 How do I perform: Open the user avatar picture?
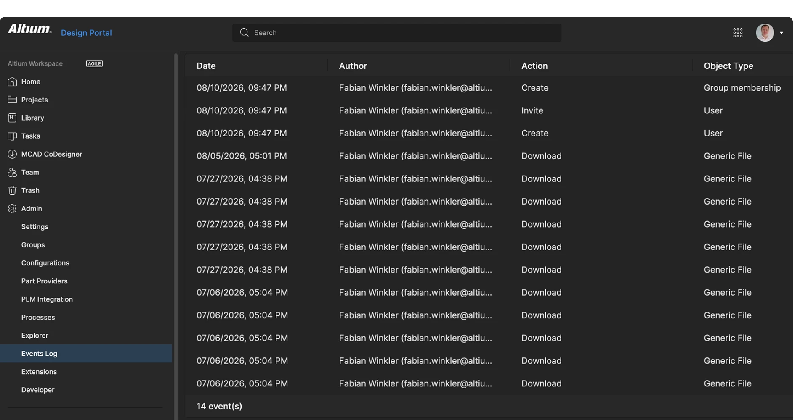click(765, 33)
